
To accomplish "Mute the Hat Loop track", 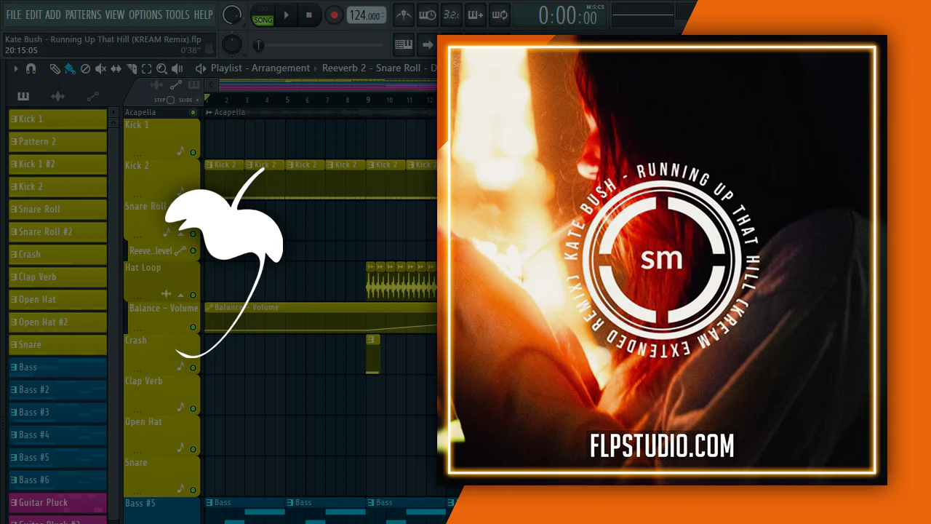I will click(x=193, y=295).
